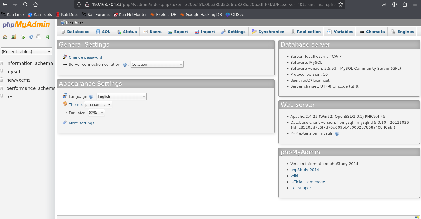The width and height of the screenshot is (421, 219).
Task: Switch to the Synchronize tab
Action: (x=268, y=32)
